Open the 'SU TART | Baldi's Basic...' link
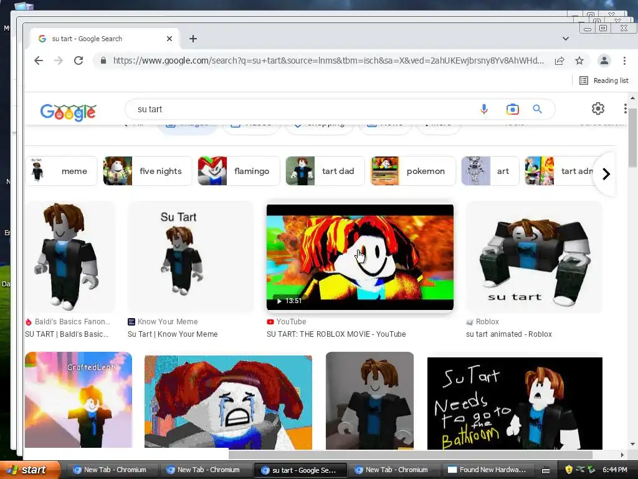Viewport: 638px width, 479px height. tap(67, 334)
